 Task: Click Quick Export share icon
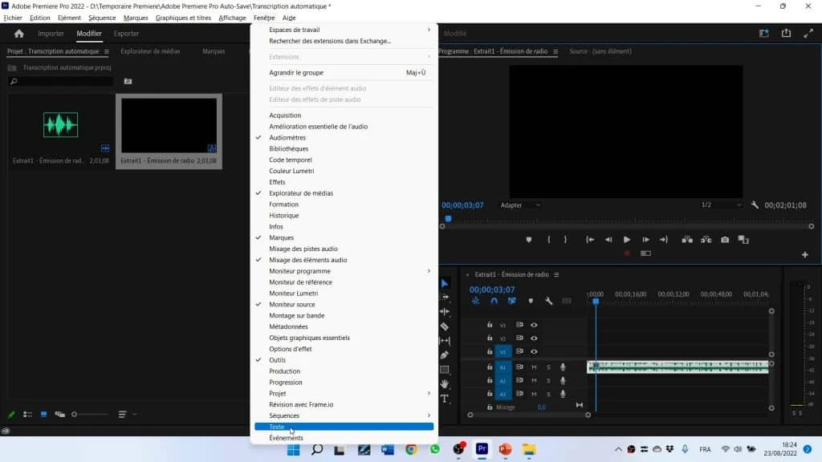(786, 33)
